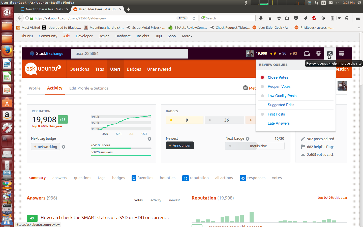Reload the current page
This screenshot has width=363, height=227.
click(194, 18)
